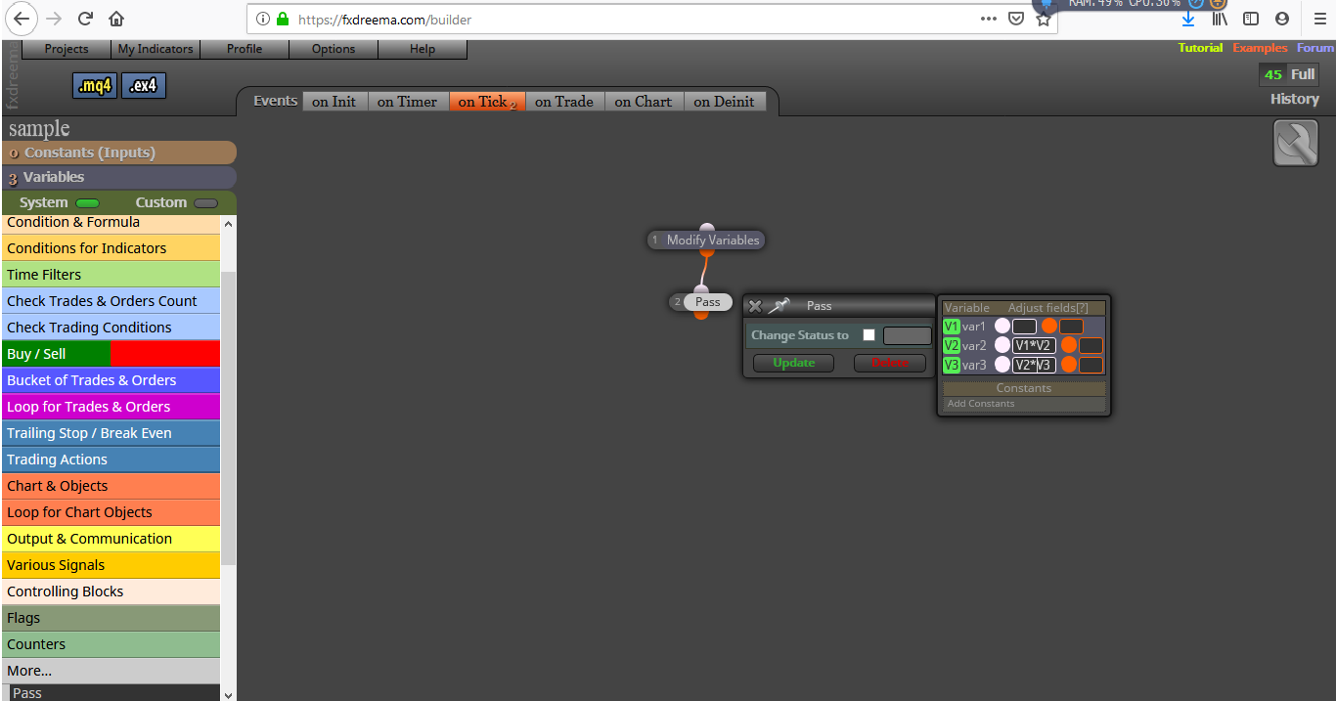Switch to the on Init event tab
This screenshot has height=701, width=1336.
[334, 101]
